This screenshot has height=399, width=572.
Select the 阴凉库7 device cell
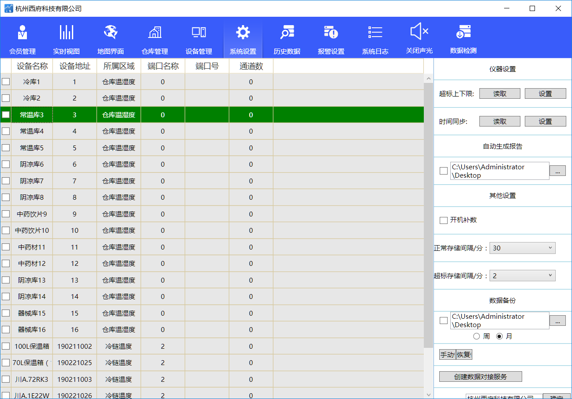click(32, 181)
